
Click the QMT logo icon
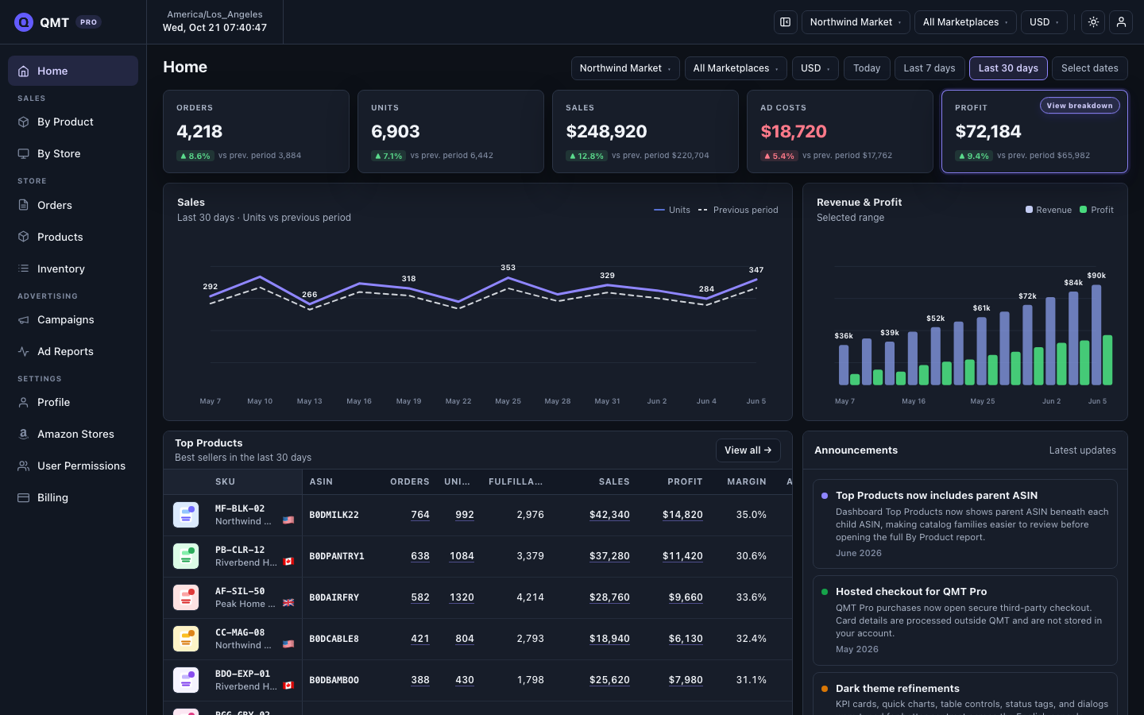coord(24,22)
